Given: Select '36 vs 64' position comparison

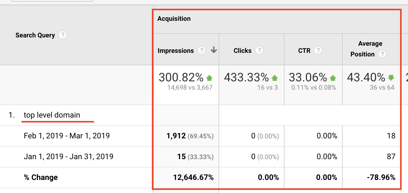Looking at the screenshot, I should (x=382, y=87).
